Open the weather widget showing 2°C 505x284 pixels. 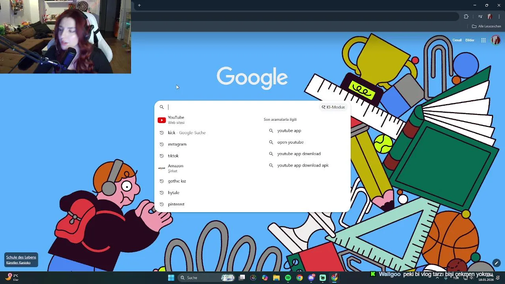12,277
